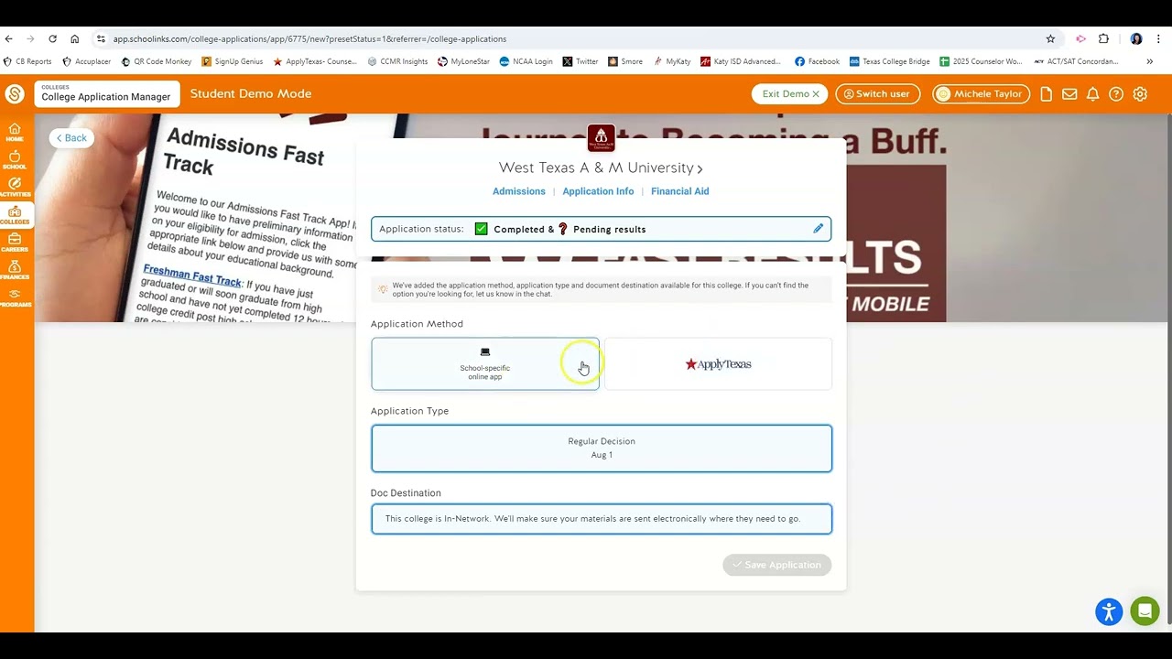1172x659 pixels.
Task: Click the Switch user button
Action: [x=877, y=94]
